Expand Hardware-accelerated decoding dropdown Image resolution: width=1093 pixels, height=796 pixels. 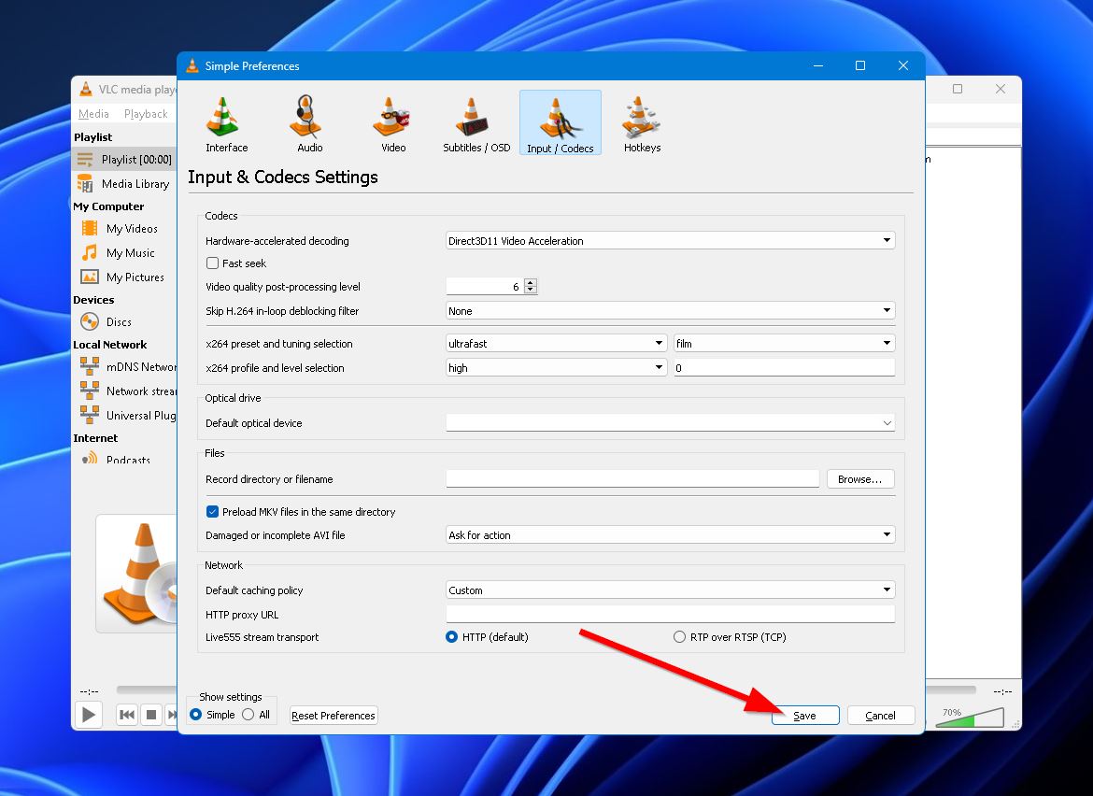(670, 241)
